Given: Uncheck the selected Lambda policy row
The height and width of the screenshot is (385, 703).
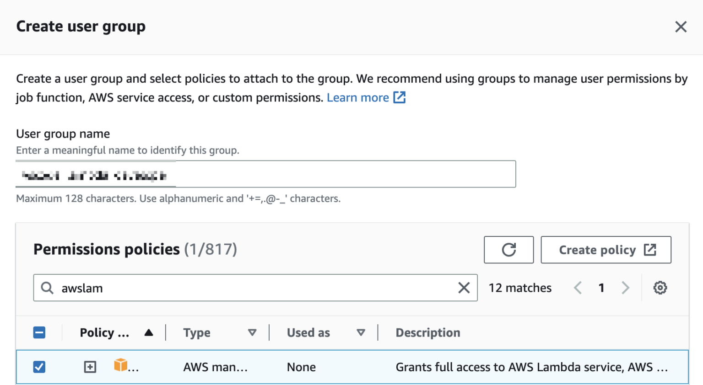Looking at the screenshot, I should pos(39,367).
